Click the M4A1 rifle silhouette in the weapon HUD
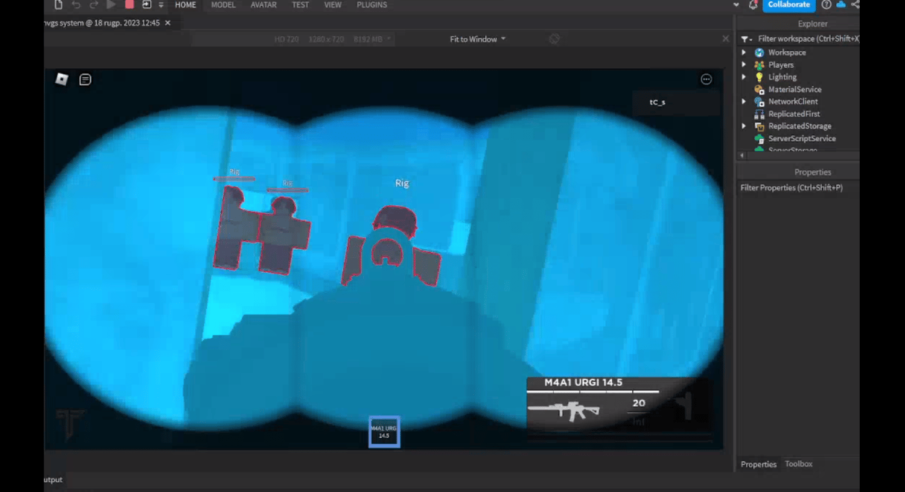 564,411
